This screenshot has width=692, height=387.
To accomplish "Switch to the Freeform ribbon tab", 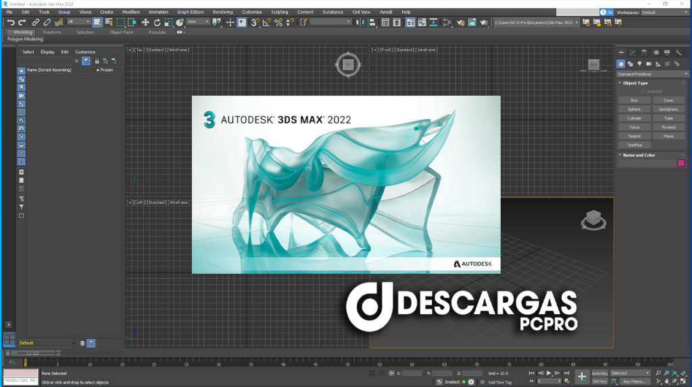I will (x=52, y=32).
